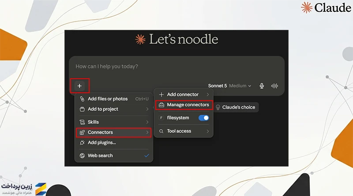Select Add to project menu entry
Screen dimensions: 353x196
(114, 109)
